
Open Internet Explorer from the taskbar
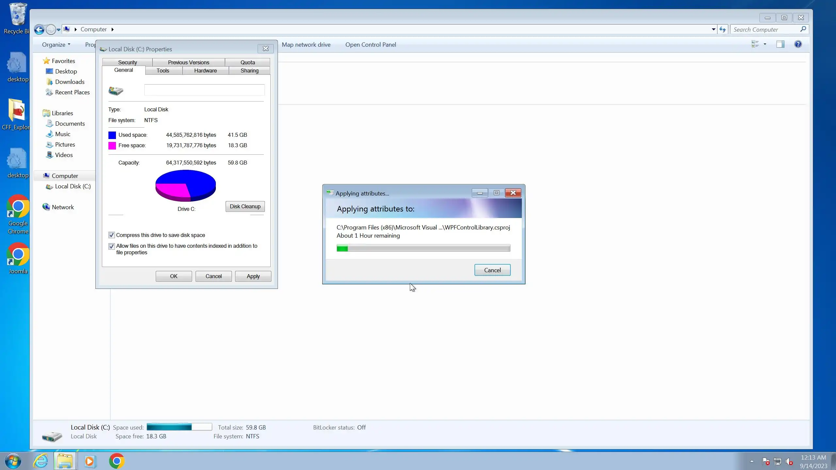click(41, 461)
